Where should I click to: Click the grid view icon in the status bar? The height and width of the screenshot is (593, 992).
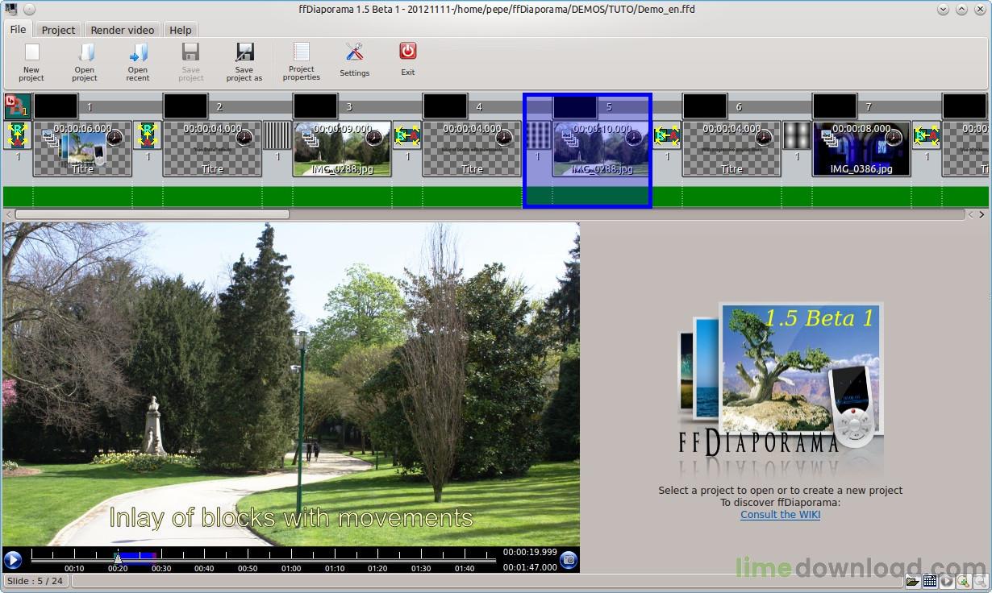tap(930, 581)
